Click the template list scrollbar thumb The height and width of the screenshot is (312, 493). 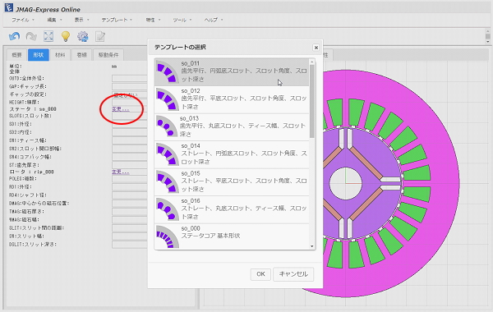tap(312, 101)
